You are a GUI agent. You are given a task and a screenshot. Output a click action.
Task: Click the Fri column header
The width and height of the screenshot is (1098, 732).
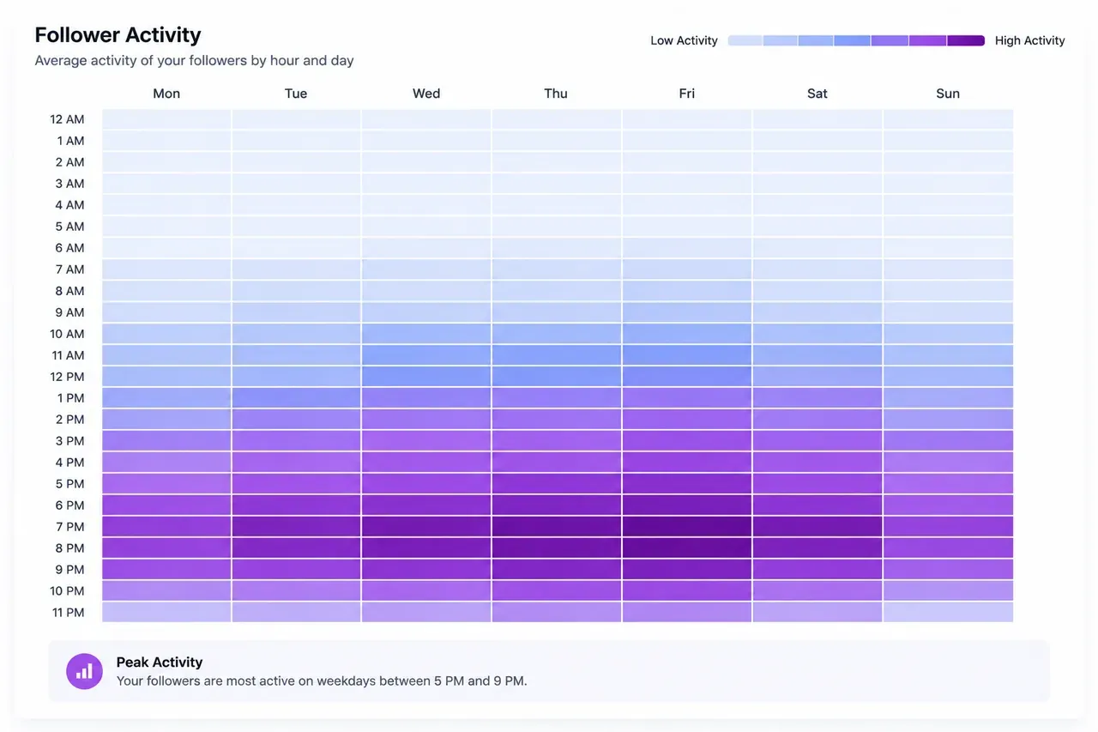pos(687,94)
